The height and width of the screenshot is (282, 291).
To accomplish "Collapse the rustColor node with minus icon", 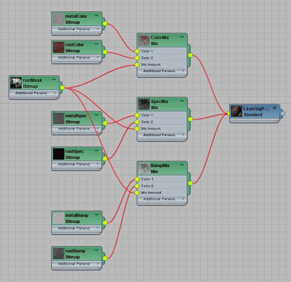I will click(x=97, y=44).
